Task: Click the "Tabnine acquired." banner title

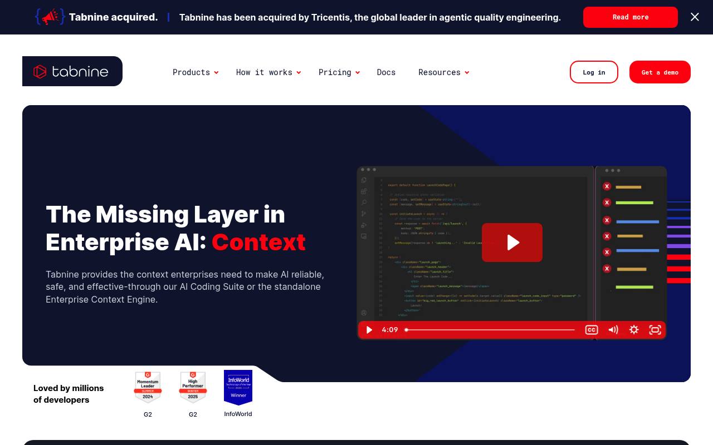Action: coord(114,17)
